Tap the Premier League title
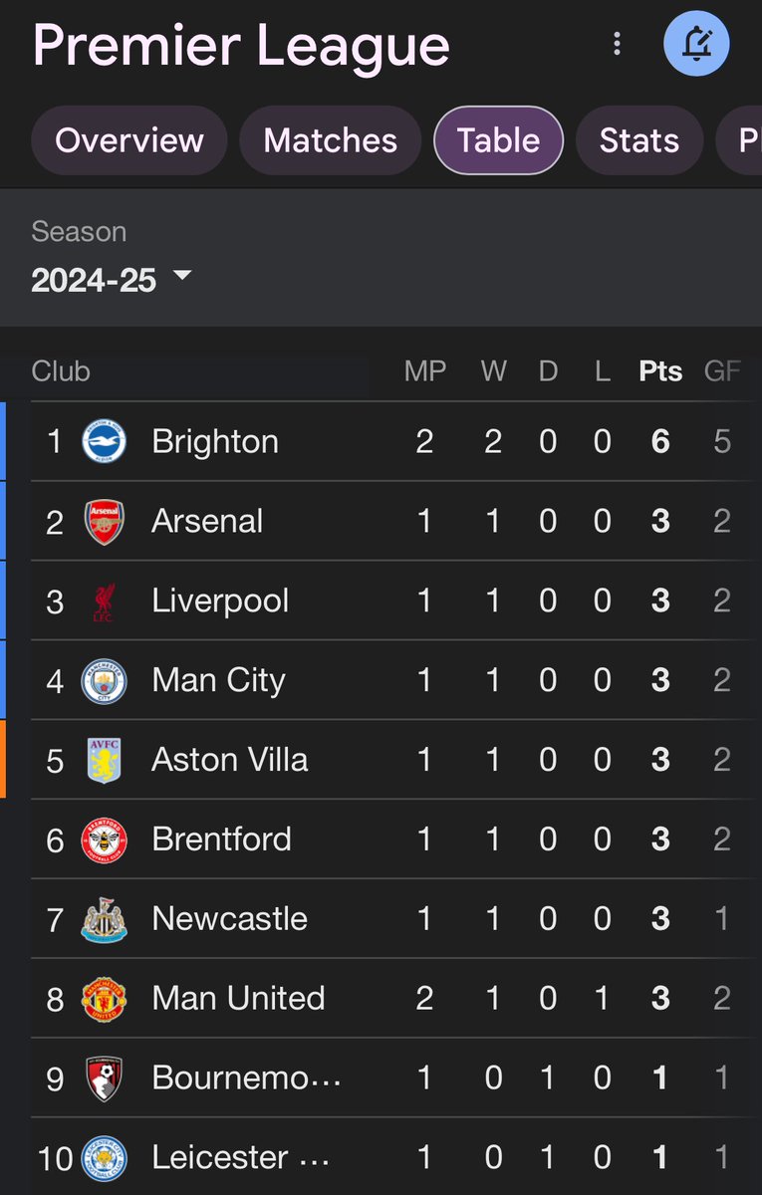The height and width of the screenshot is (1195, 762). tap(241, 45)
